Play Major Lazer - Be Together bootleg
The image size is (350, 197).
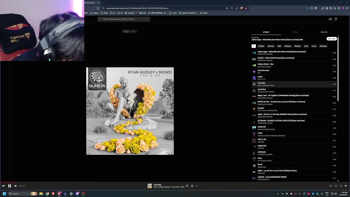(294, 97)
